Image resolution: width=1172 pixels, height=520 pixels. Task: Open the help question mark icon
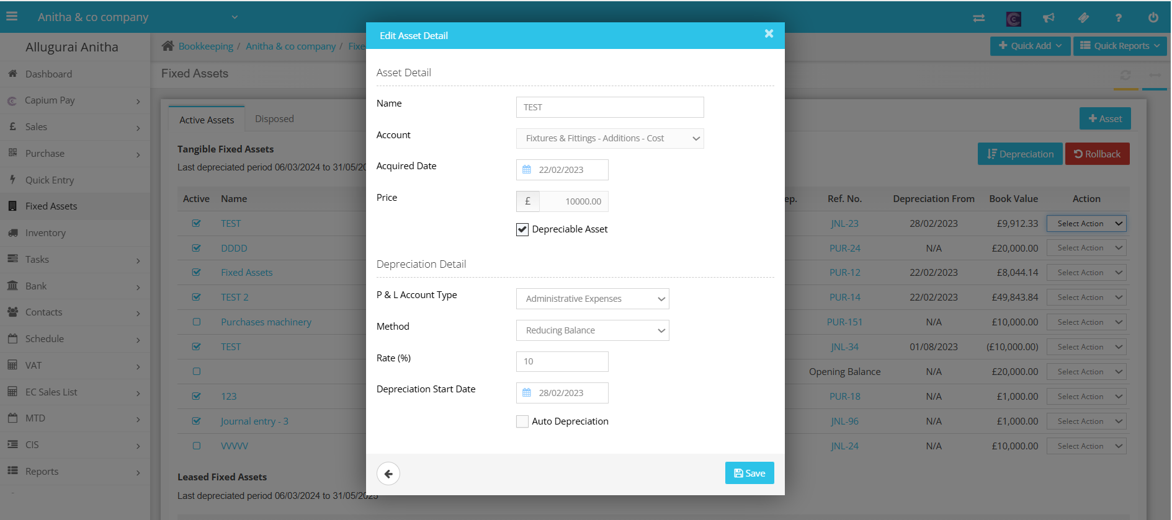point(1118,18)
